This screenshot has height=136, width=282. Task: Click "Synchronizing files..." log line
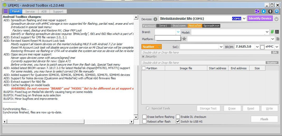(x=16, y=109)
